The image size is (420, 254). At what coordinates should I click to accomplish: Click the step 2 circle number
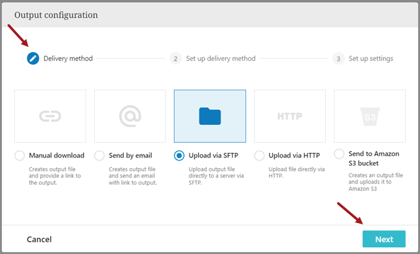coord(176,59)
